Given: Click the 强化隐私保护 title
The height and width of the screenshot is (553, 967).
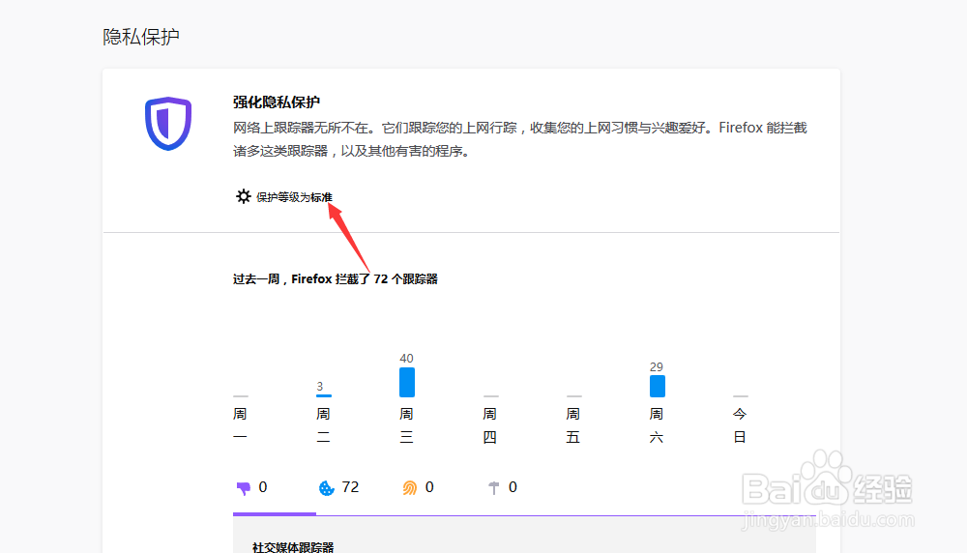Looking at the screenshot, I should (x=277, y=102).
